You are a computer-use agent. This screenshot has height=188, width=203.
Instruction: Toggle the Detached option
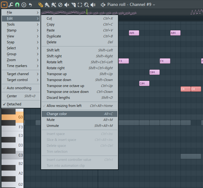coord(14,104)
